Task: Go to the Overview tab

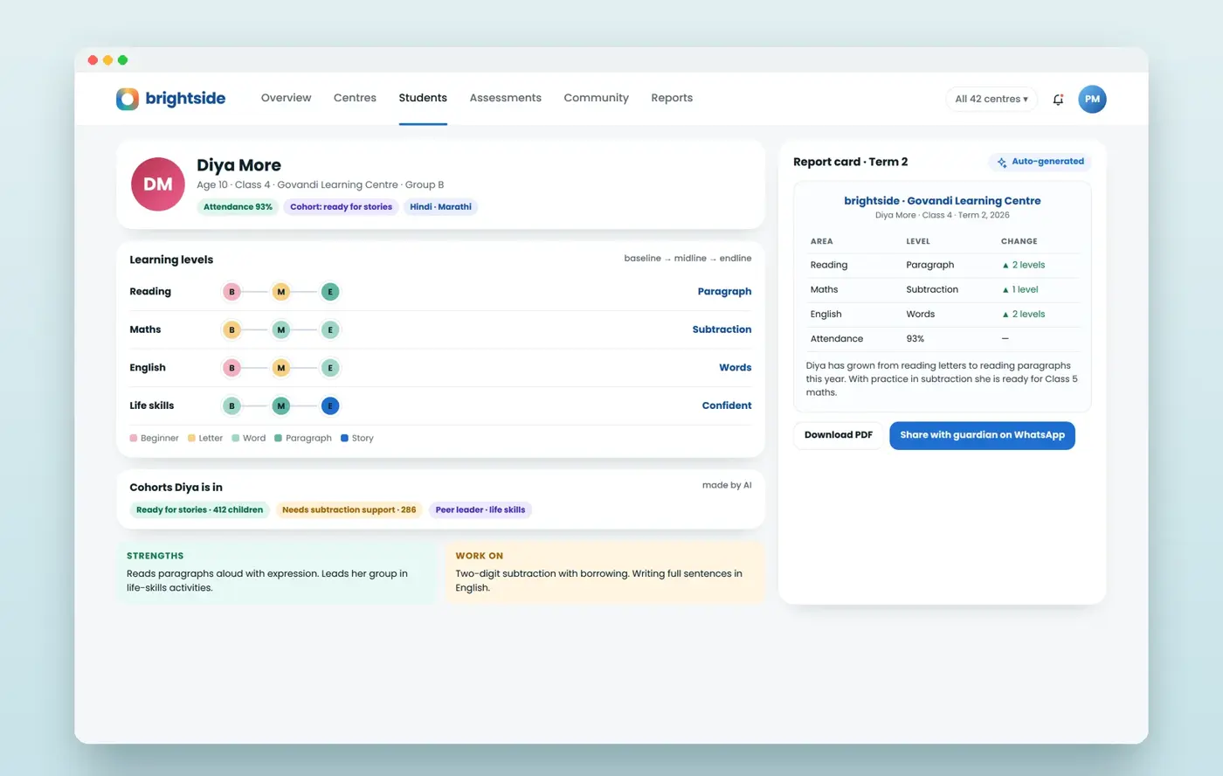Action: pyautogui.click(x=286, y=98)
